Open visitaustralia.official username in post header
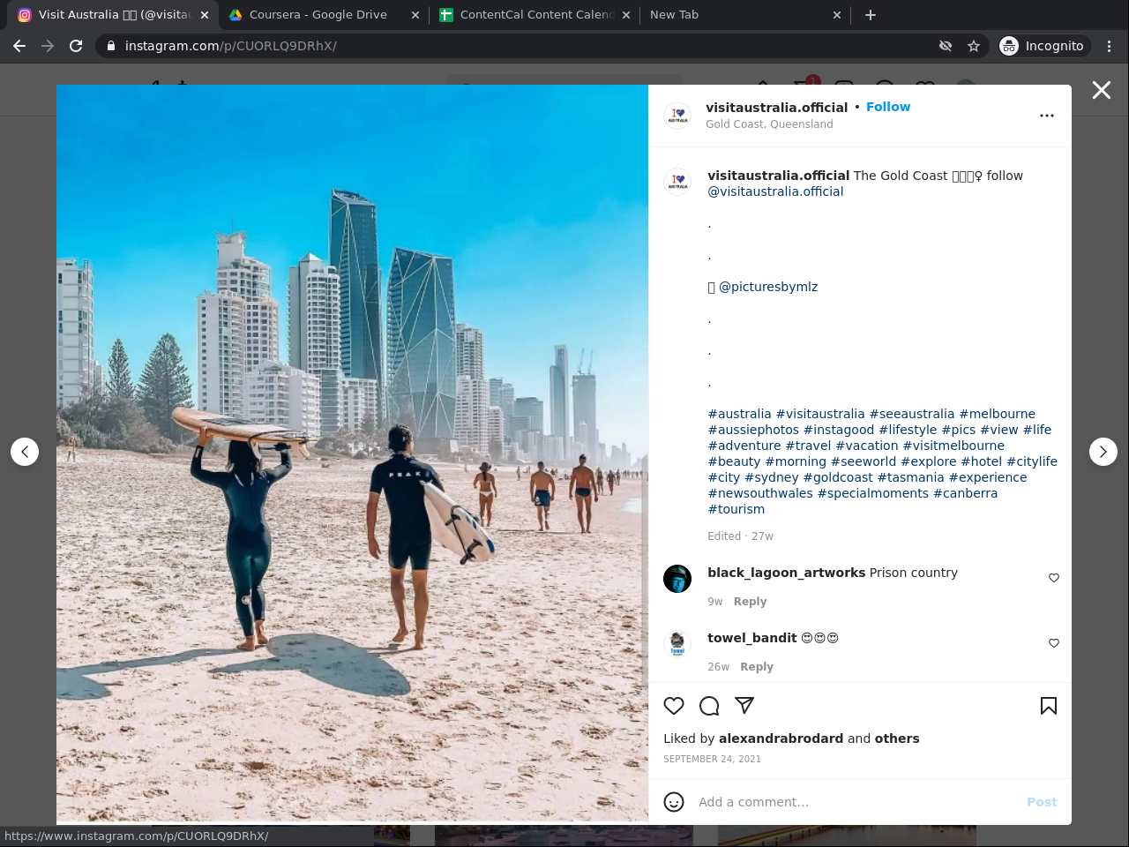 pos(776,108)
